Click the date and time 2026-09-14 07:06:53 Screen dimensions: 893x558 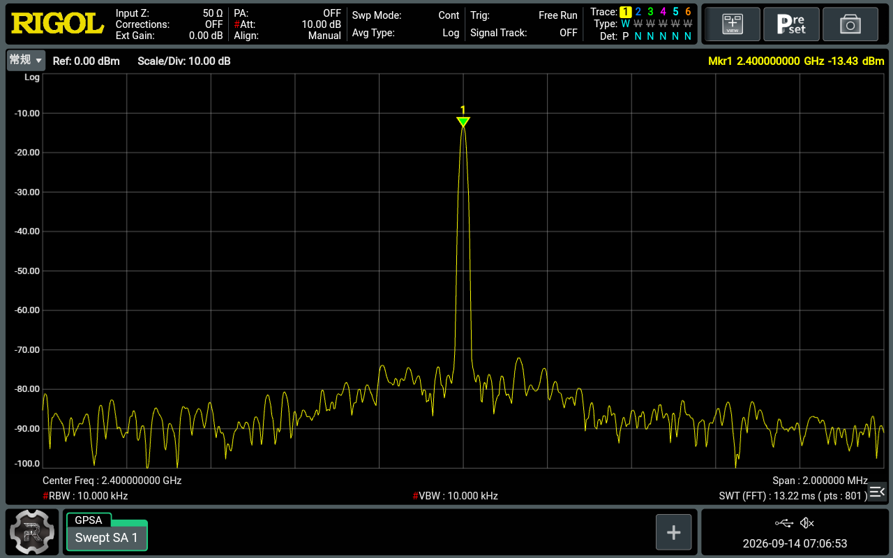tap(795, 543)
